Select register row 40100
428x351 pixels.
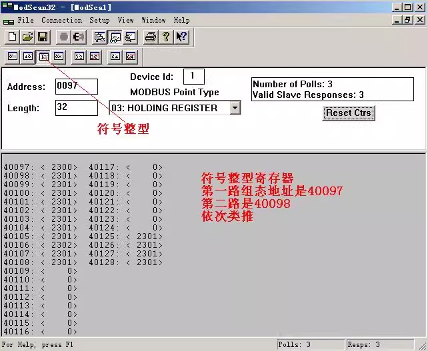click(x=41, y=193)
